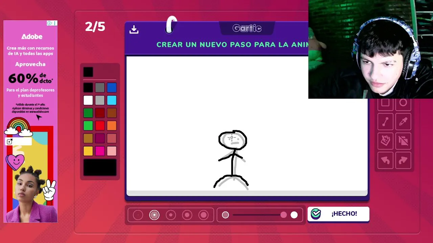Choose the light gray palette color
The image size is (433, 243).
(100, 100)
